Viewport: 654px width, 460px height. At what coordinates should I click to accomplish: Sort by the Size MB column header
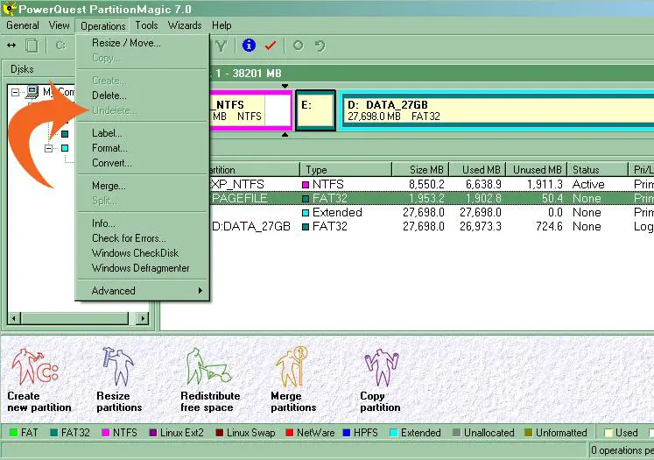pyautogui.click(x=420, y=169)
